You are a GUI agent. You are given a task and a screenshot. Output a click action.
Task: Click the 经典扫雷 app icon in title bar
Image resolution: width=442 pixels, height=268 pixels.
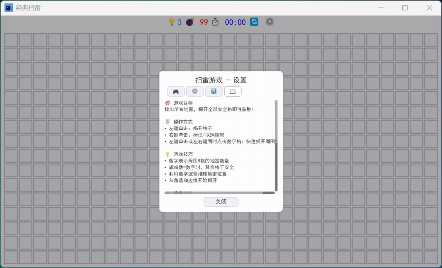[x=9, y=8]
